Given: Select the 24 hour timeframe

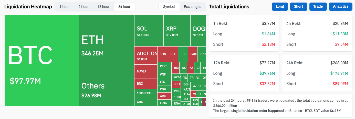Looking at the screenshot, I should 124,7.
